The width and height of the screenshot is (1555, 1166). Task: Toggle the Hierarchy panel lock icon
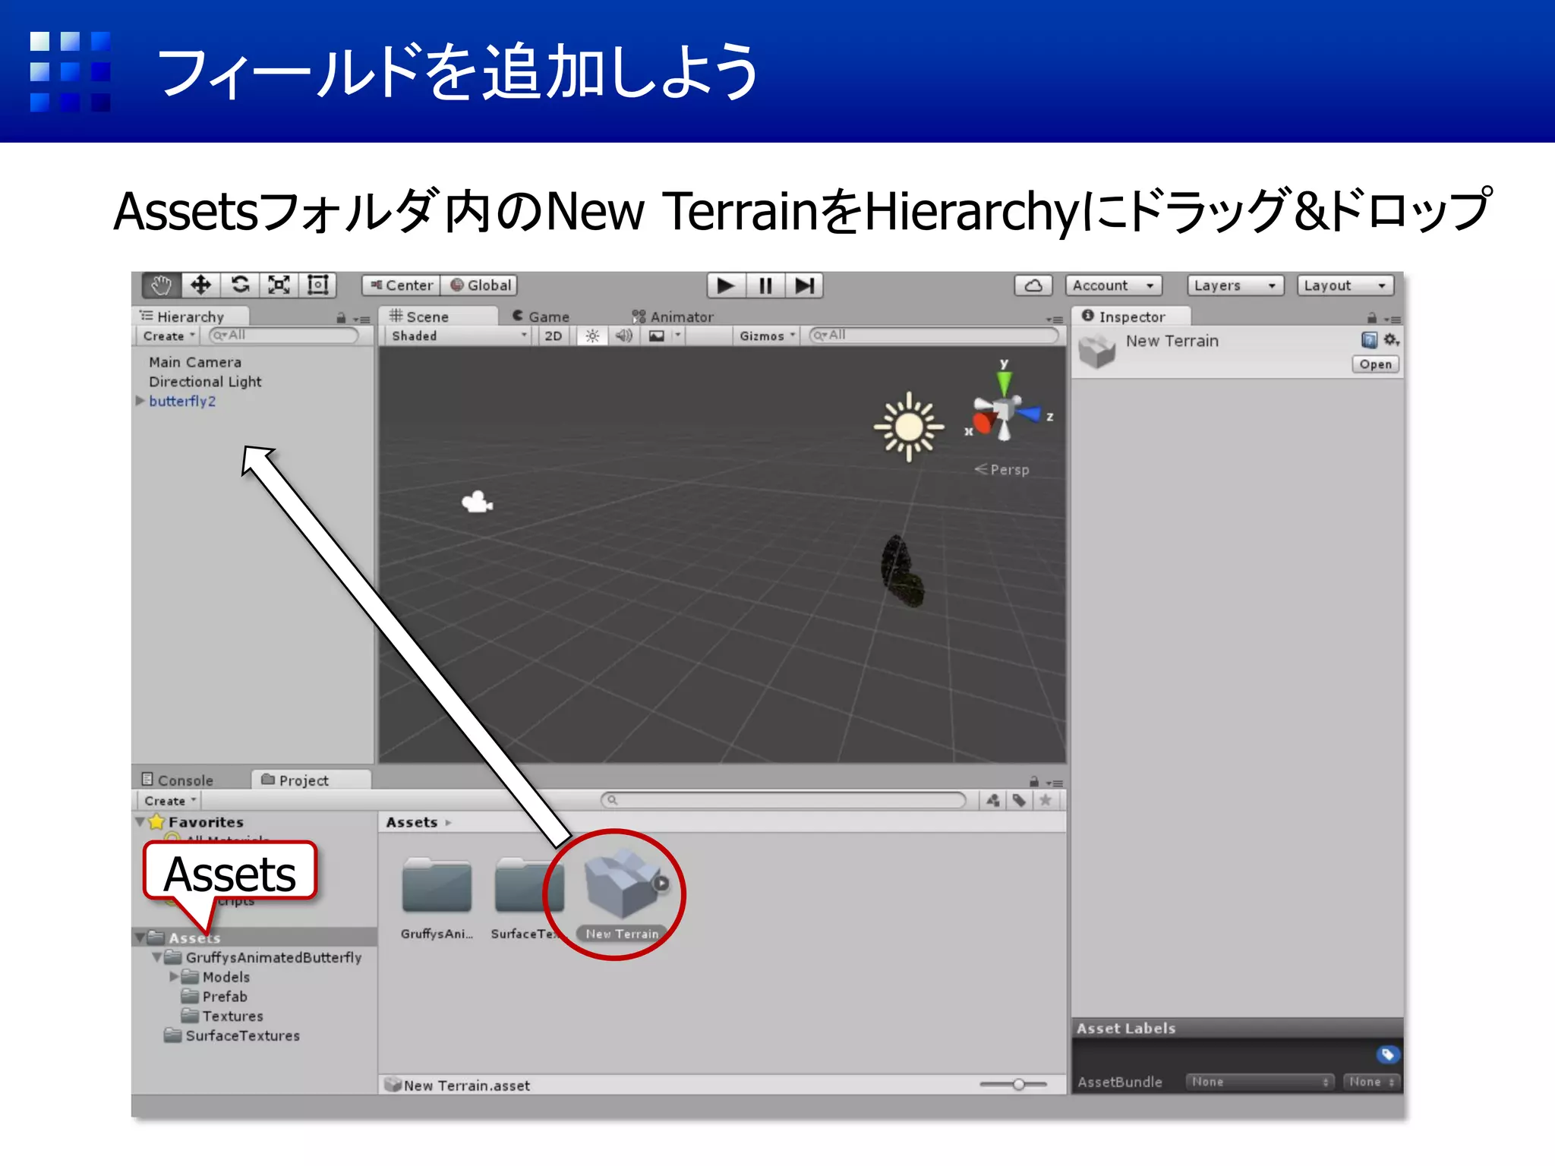(x=341, y=318)
